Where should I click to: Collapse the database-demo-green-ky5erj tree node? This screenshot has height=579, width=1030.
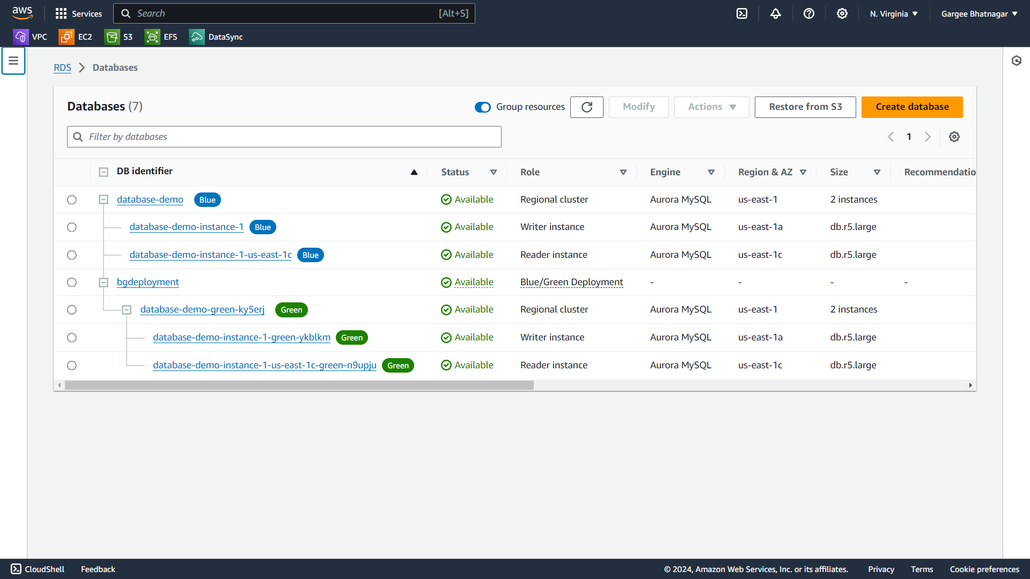click(127, 310)
